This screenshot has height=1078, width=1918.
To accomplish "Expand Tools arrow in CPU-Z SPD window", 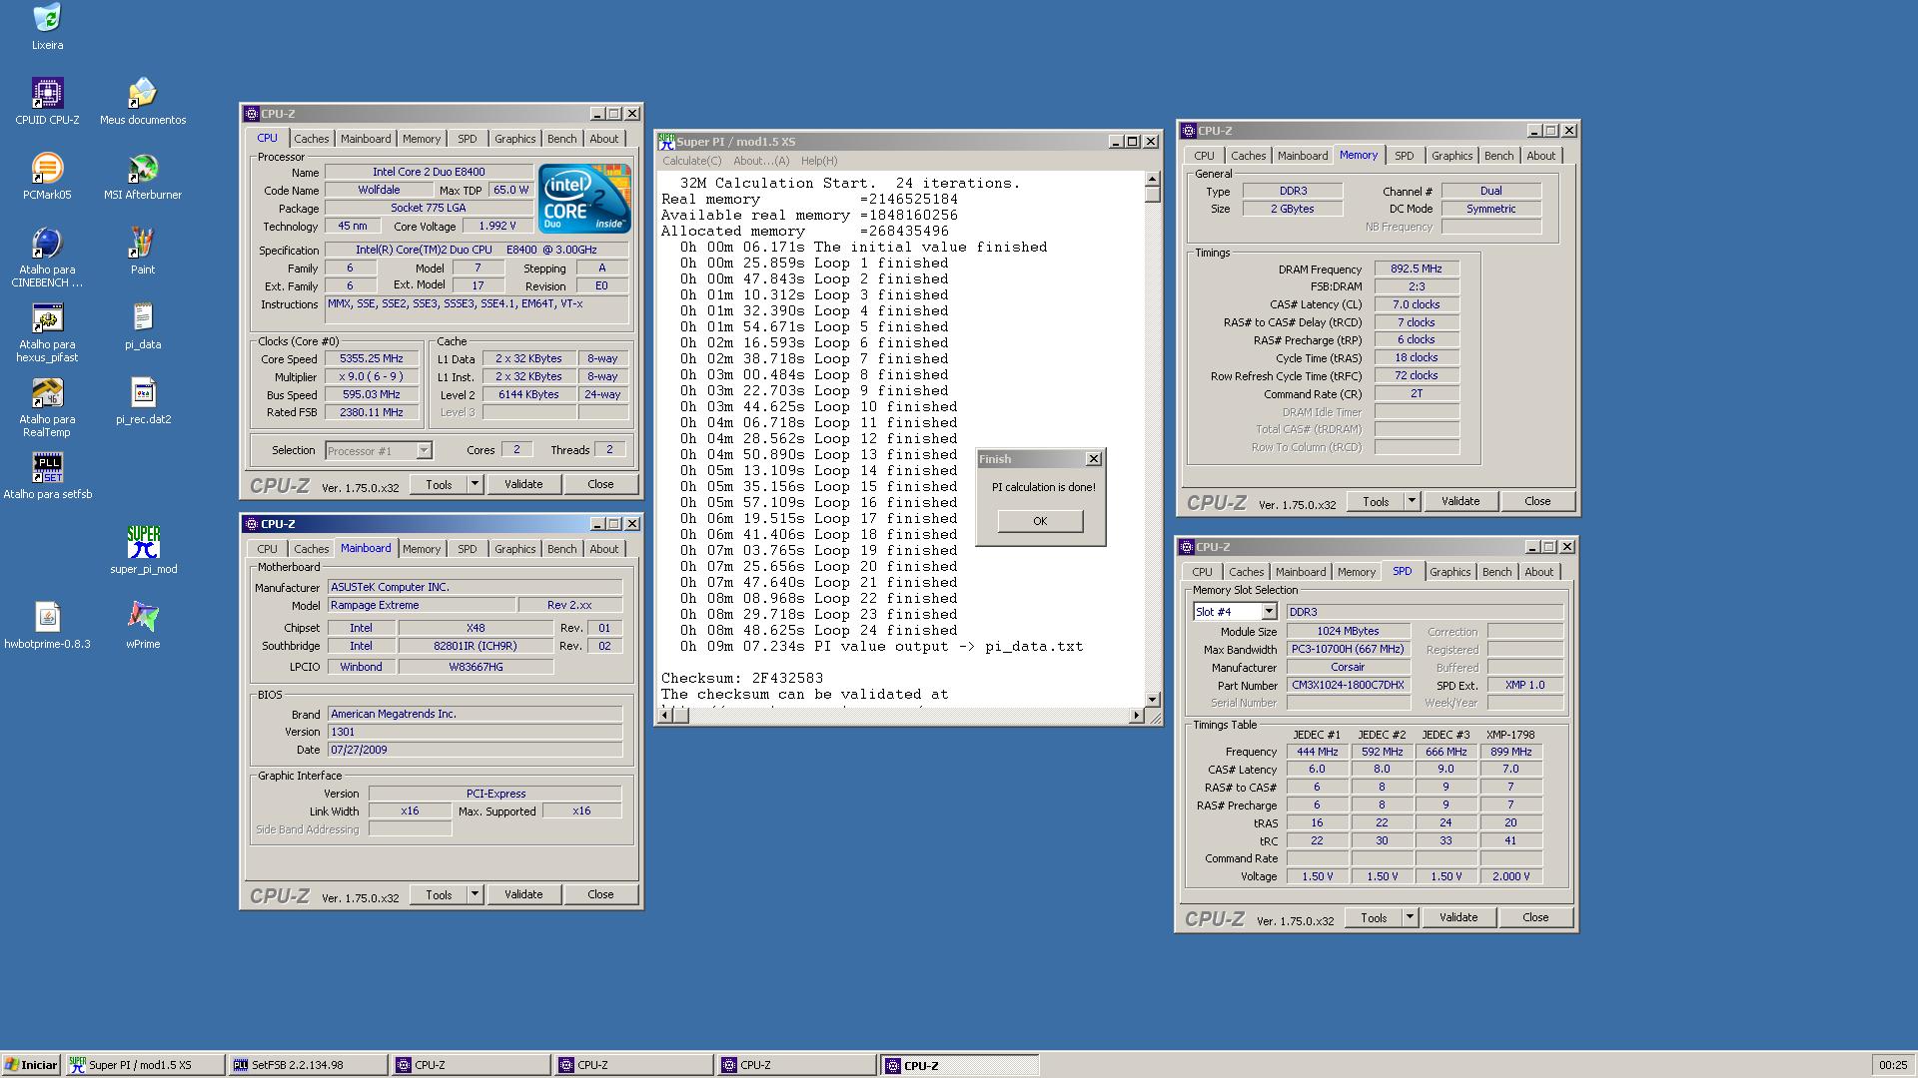I will tap(1410, 917).
